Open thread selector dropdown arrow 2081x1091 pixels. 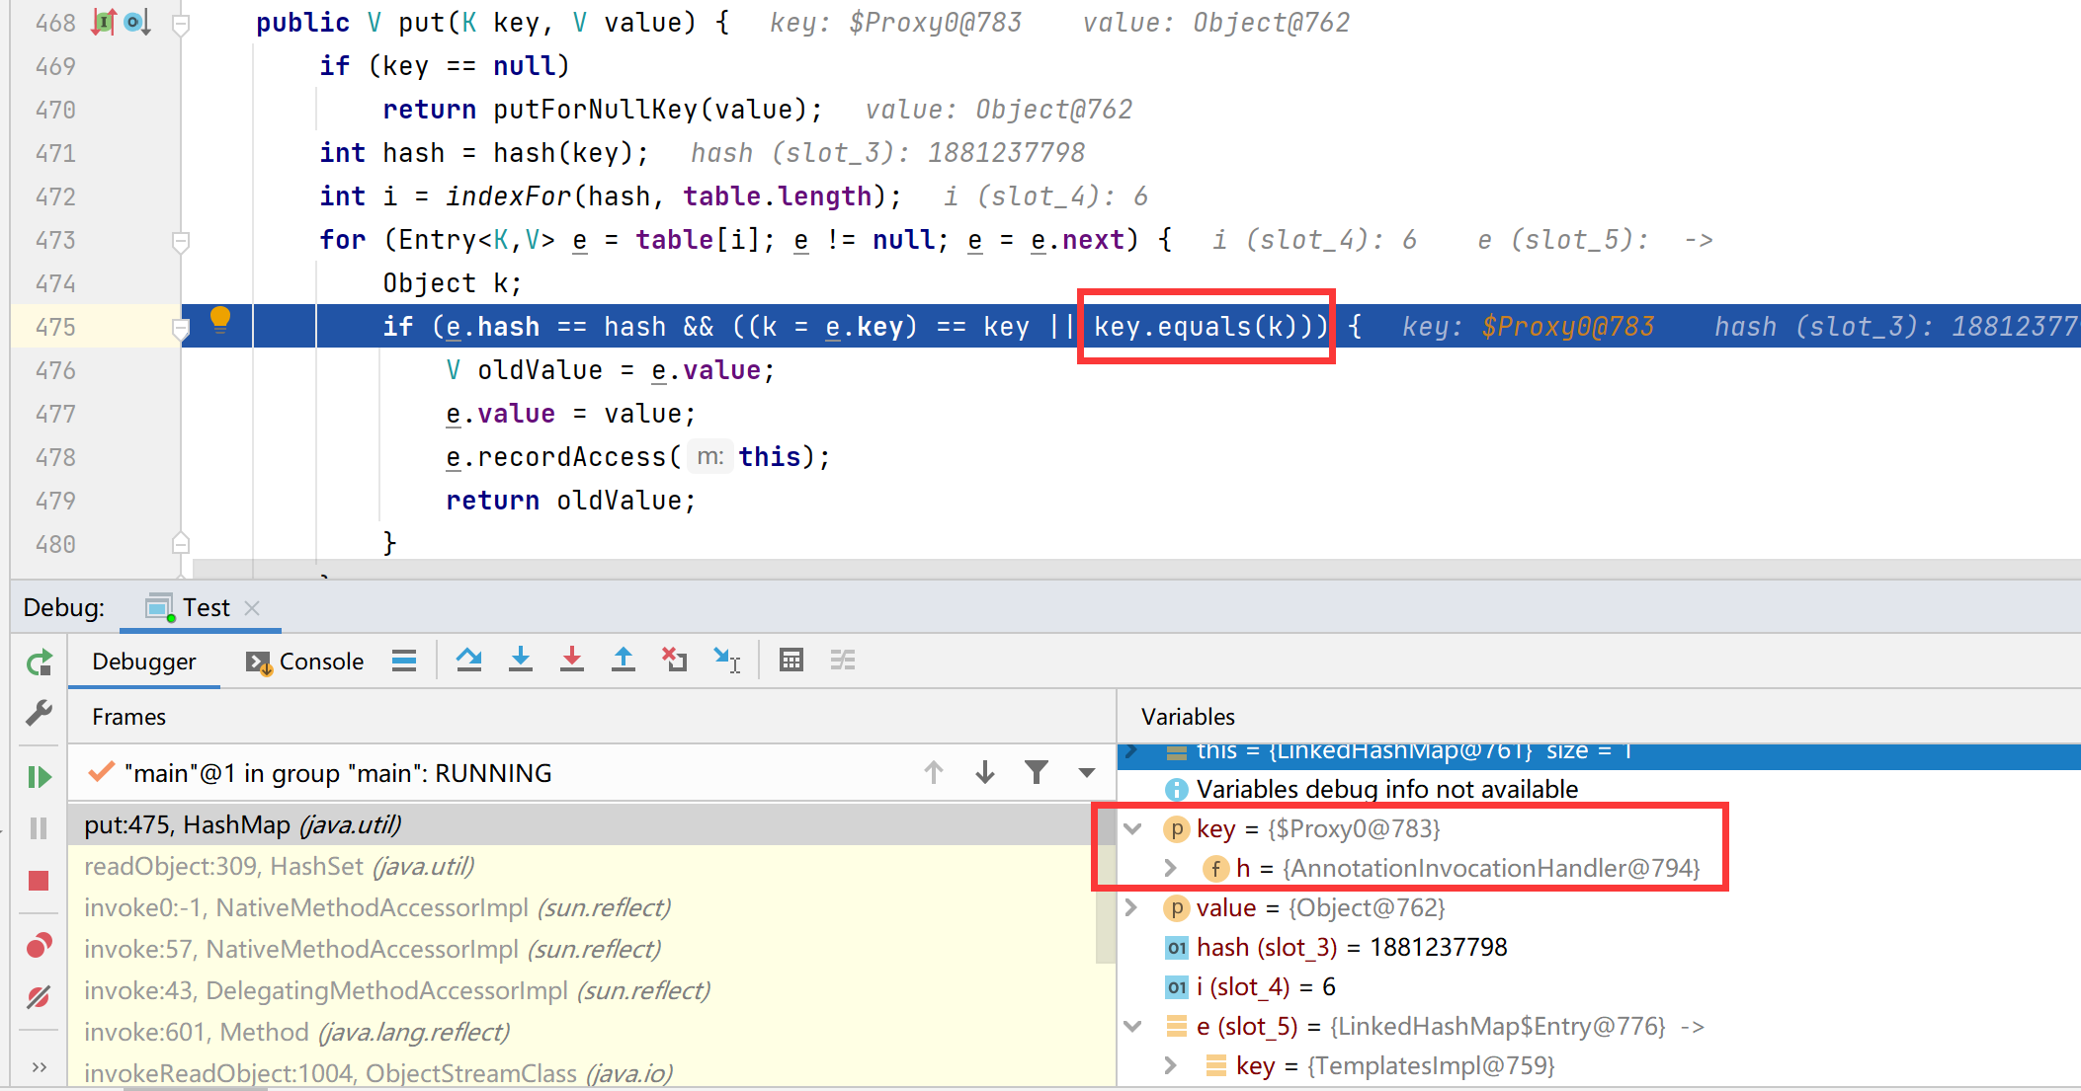point(1087,773)
